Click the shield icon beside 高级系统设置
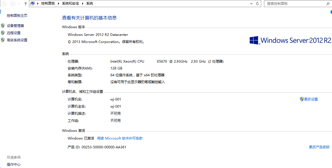 [3, 40]
